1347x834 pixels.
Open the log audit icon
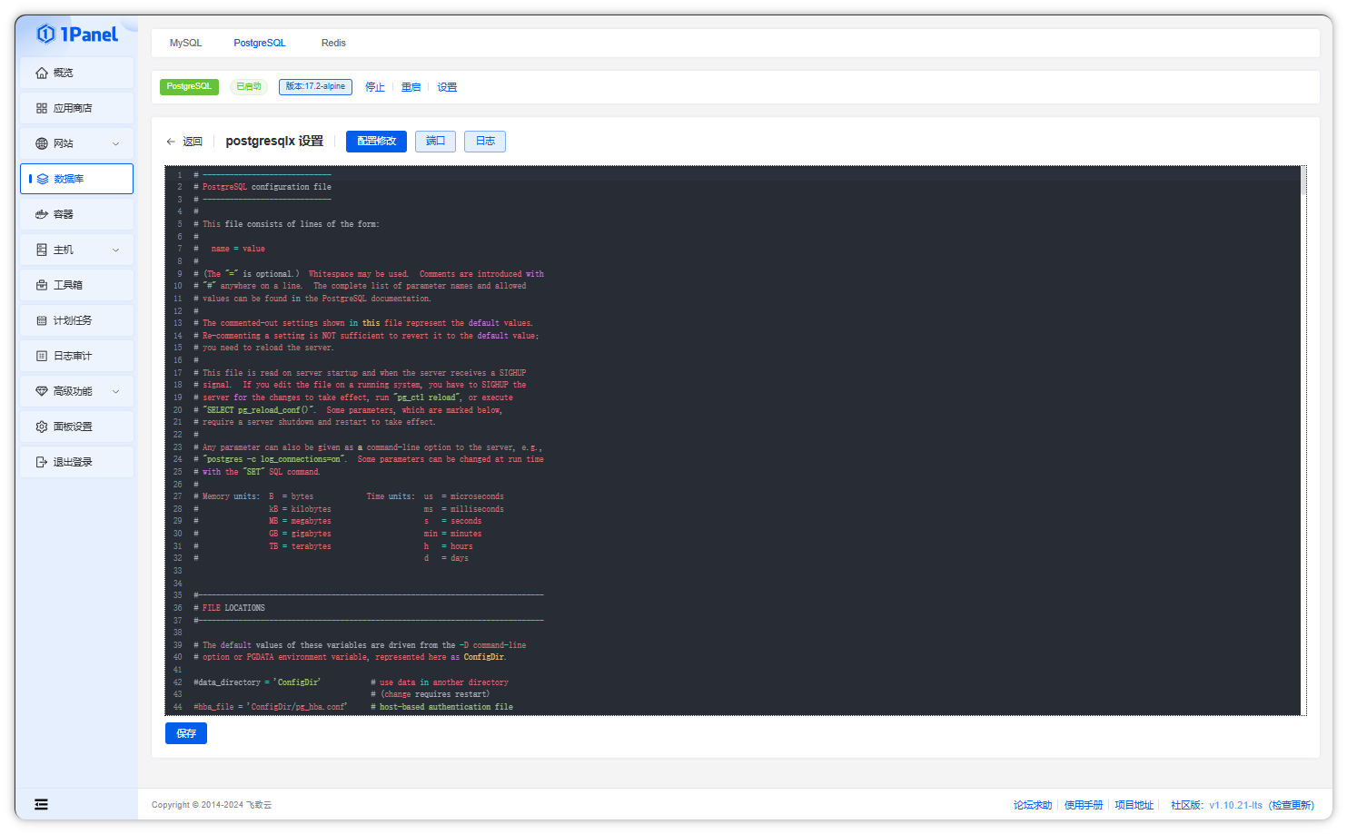point(42,356)
